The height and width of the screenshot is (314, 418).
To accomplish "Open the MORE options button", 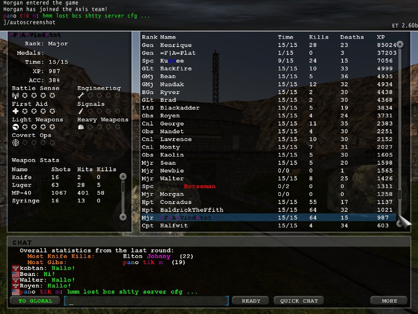I will pyautogui.click(x=389, y=301).
